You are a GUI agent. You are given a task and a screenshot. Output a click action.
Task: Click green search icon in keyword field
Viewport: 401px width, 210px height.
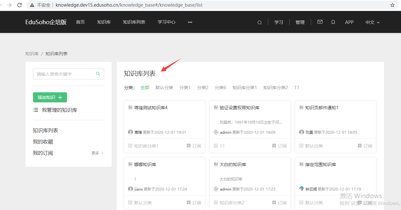[x=98, y=74]
